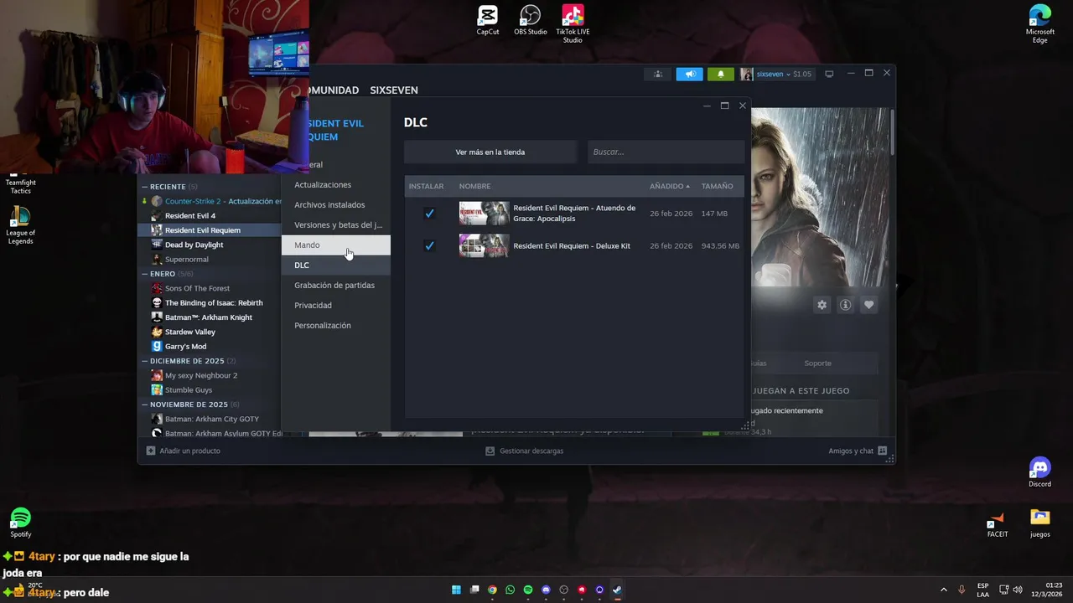Collapse the NOVIEMBRE DE 2025 library group
1073x603 pixels.
pos(144,405)
